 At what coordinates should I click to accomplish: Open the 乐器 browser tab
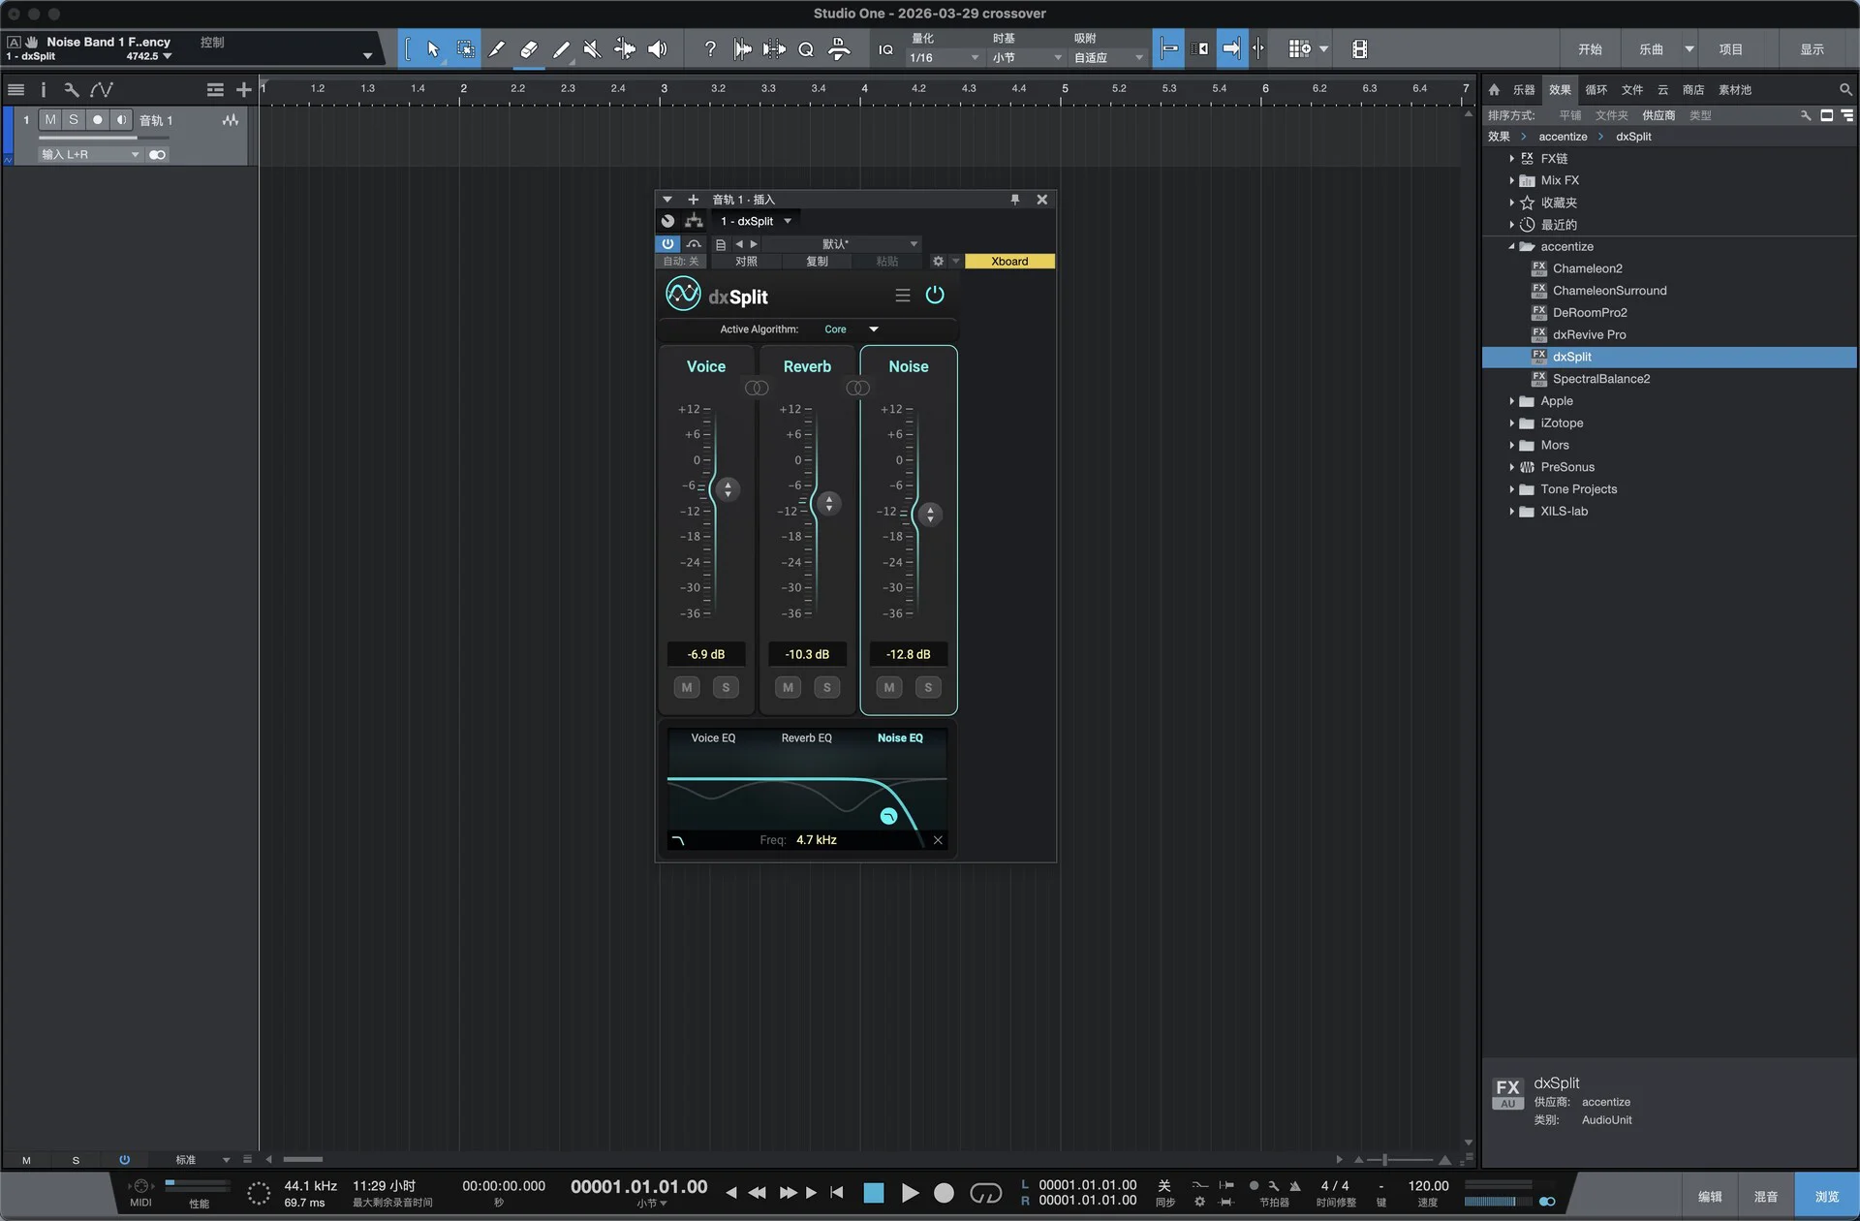click(x=1524, y=89)
